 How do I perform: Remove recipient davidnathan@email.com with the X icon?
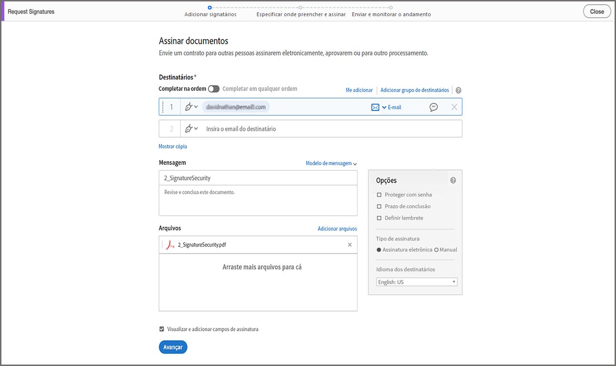coord(454,107)
